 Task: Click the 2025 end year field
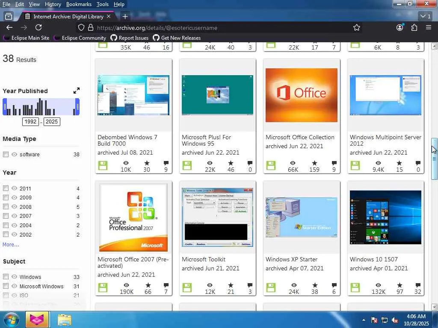(52, 122)
